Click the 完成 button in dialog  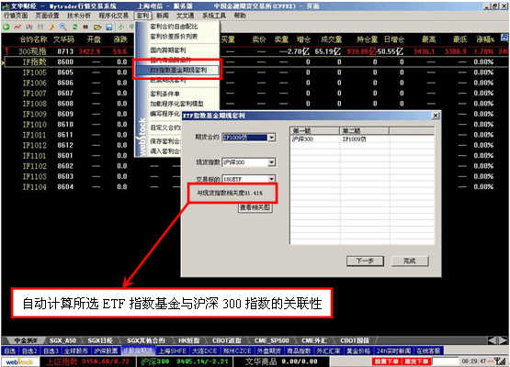pos(410,261)
